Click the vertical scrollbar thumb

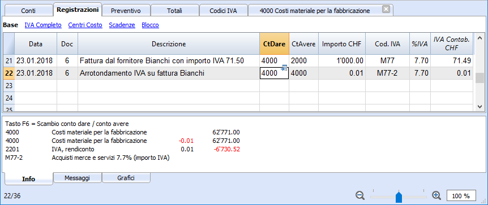[x=480, y=78]
